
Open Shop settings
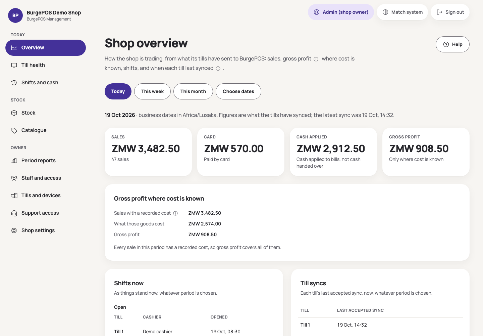coord(46,230)
